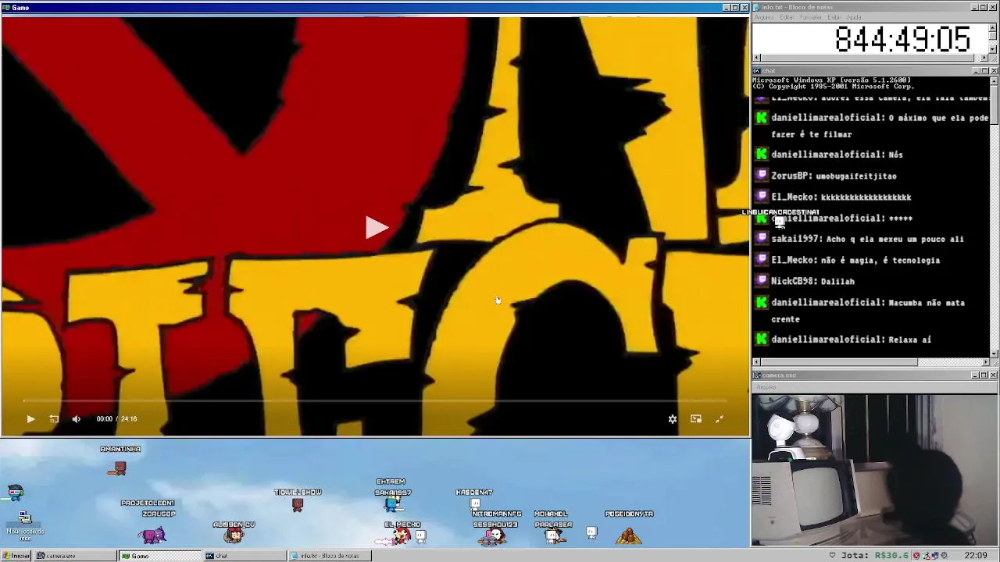Select the camera.exe taskbar button
The width and height of the screenshot is (1000, 562).
tap(74, 556)
